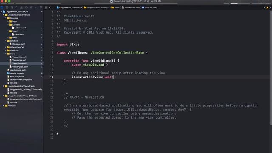
Task: Click the yellow warning icon in jump bar
Action: pyautogui.click(x=267, y=8)
